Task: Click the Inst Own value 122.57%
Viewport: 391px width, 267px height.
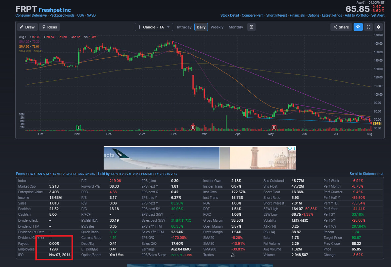Action: (x=238, y=192)
